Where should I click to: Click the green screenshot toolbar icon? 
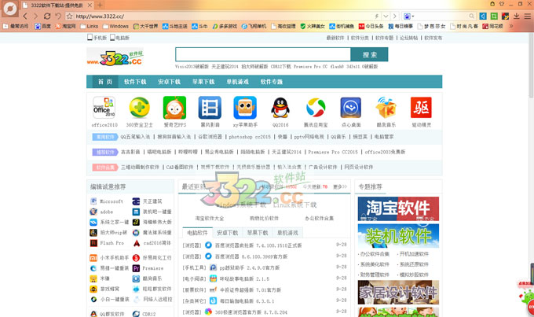click(494, 16)
